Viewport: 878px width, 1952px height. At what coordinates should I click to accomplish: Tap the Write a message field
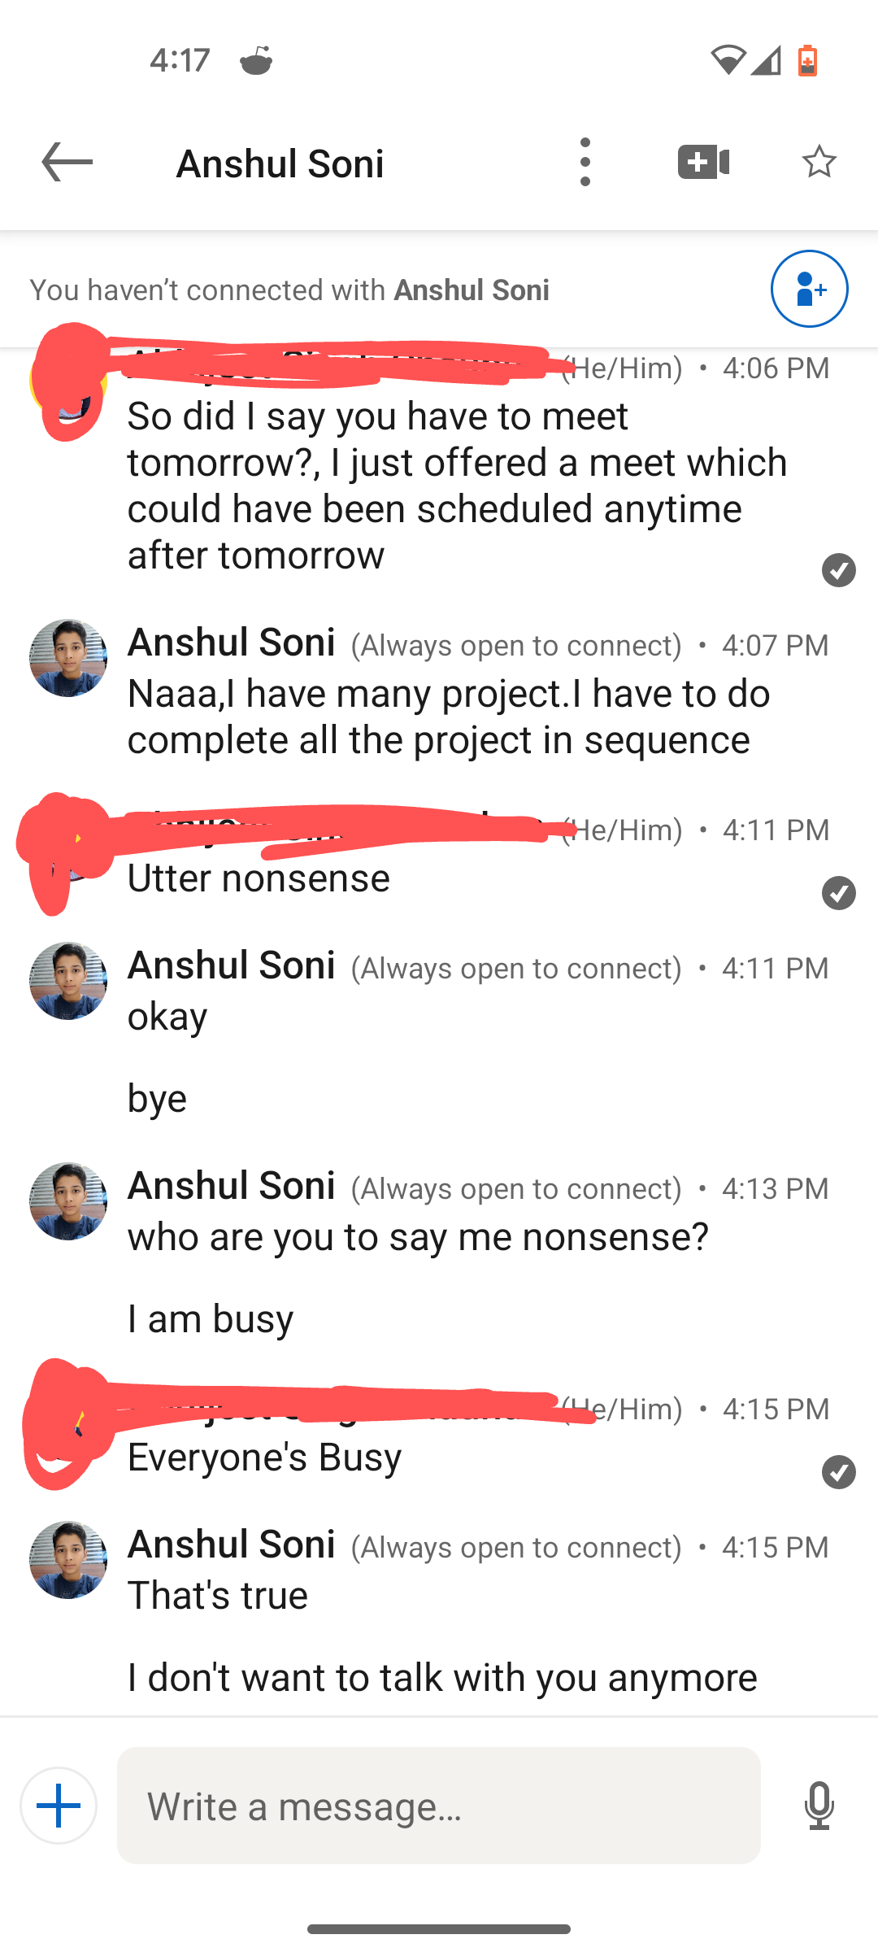[x=439, y=1806]
